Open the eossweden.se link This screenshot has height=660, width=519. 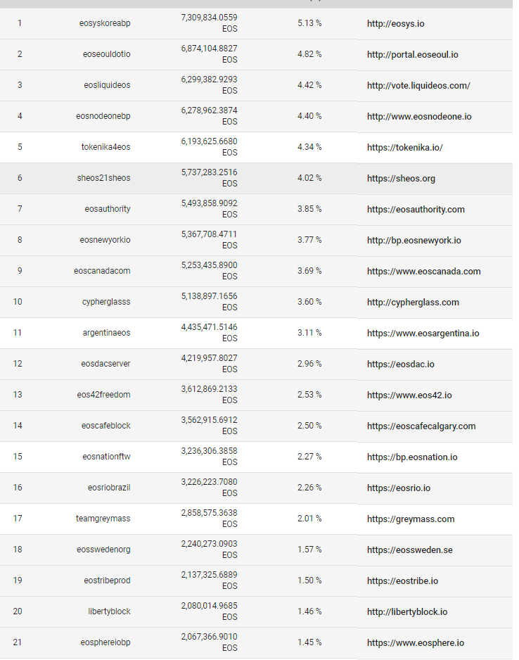(x=409, y=550)
